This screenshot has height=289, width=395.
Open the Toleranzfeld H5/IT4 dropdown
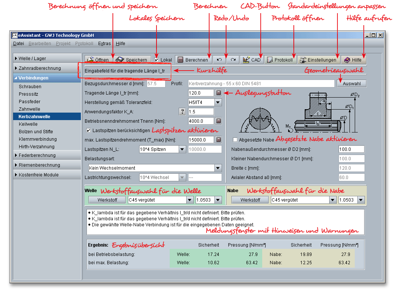coord(218,102)
